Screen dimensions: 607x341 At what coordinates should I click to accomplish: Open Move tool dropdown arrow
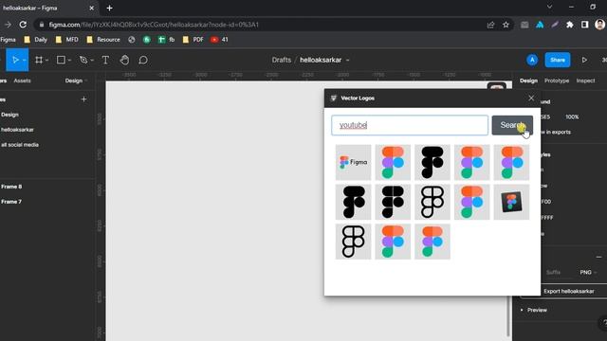[x=24, y=61]
